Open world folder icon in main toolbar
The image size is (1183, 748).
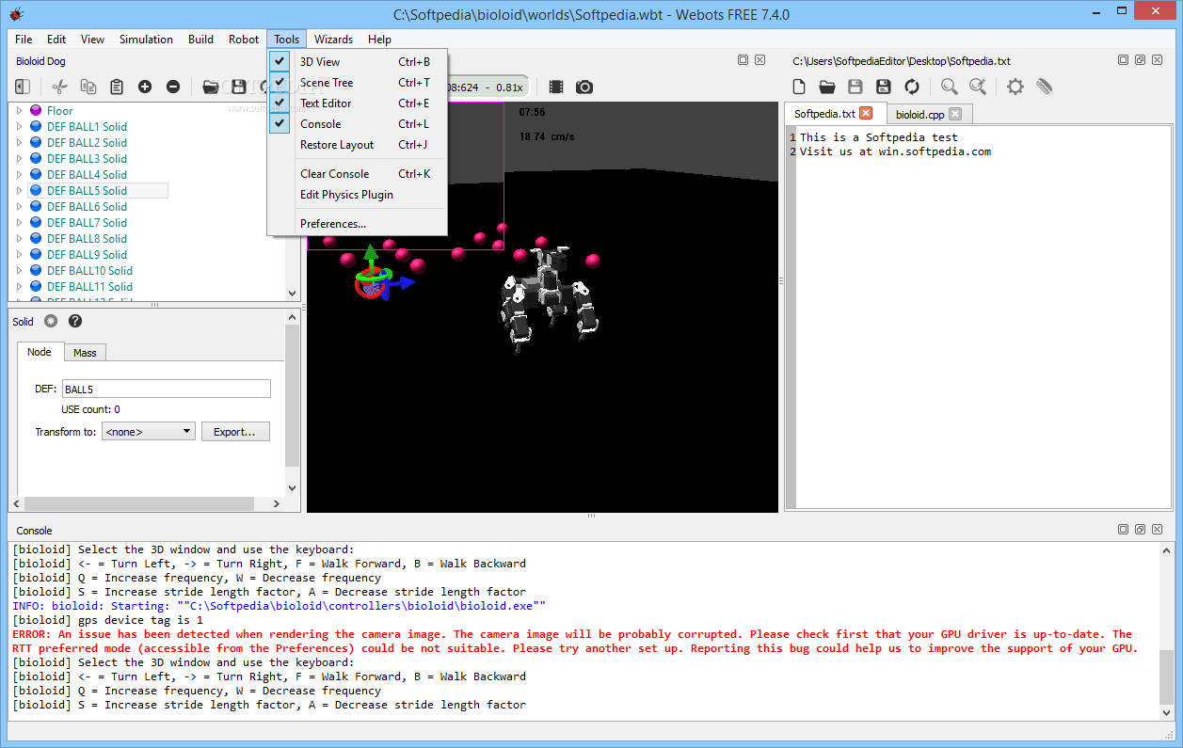pos(211,87)
